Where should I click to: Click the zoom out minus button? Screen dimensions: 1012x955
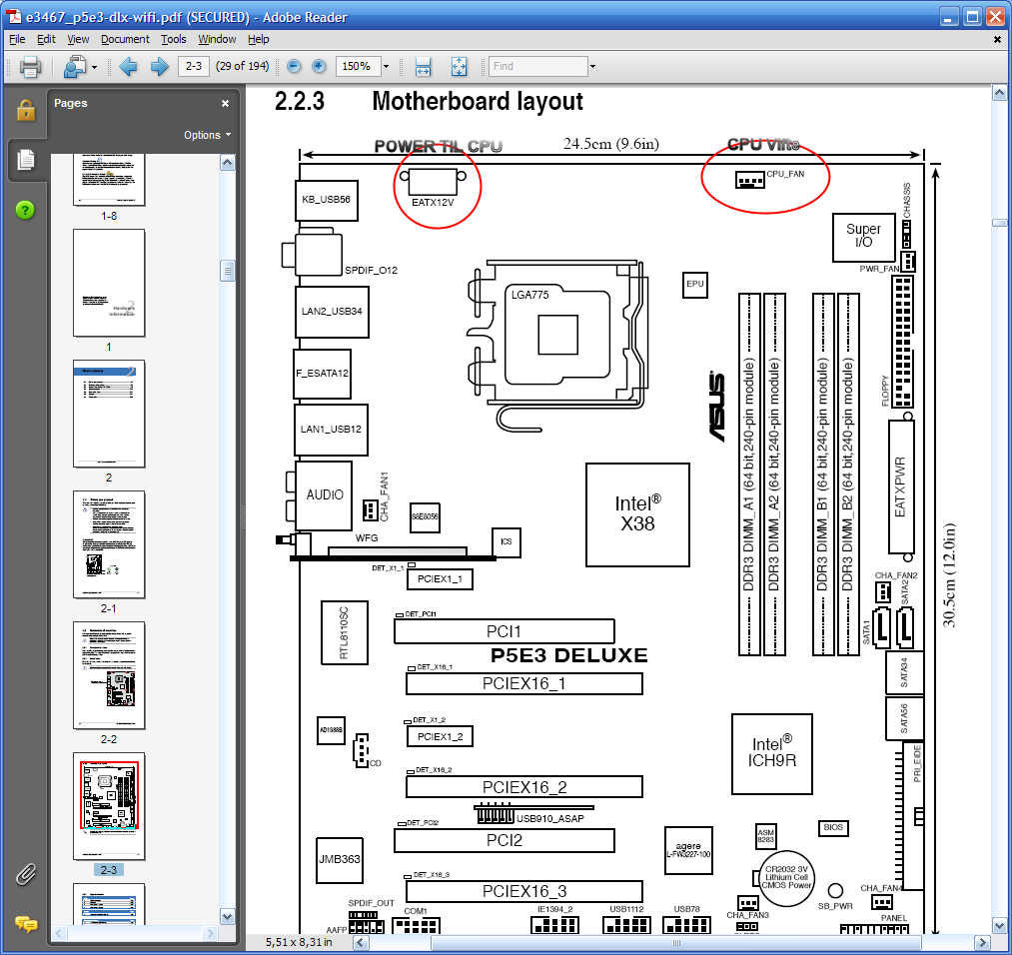[x=294, y=66]
